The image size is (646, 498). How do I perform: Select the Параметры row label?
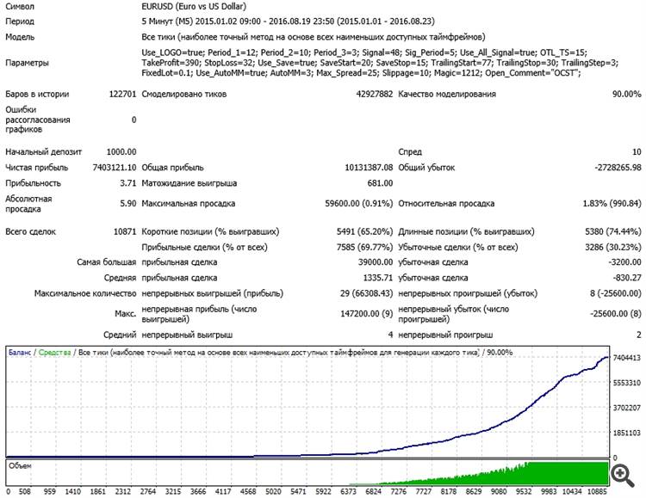click(x=27, y=63)
